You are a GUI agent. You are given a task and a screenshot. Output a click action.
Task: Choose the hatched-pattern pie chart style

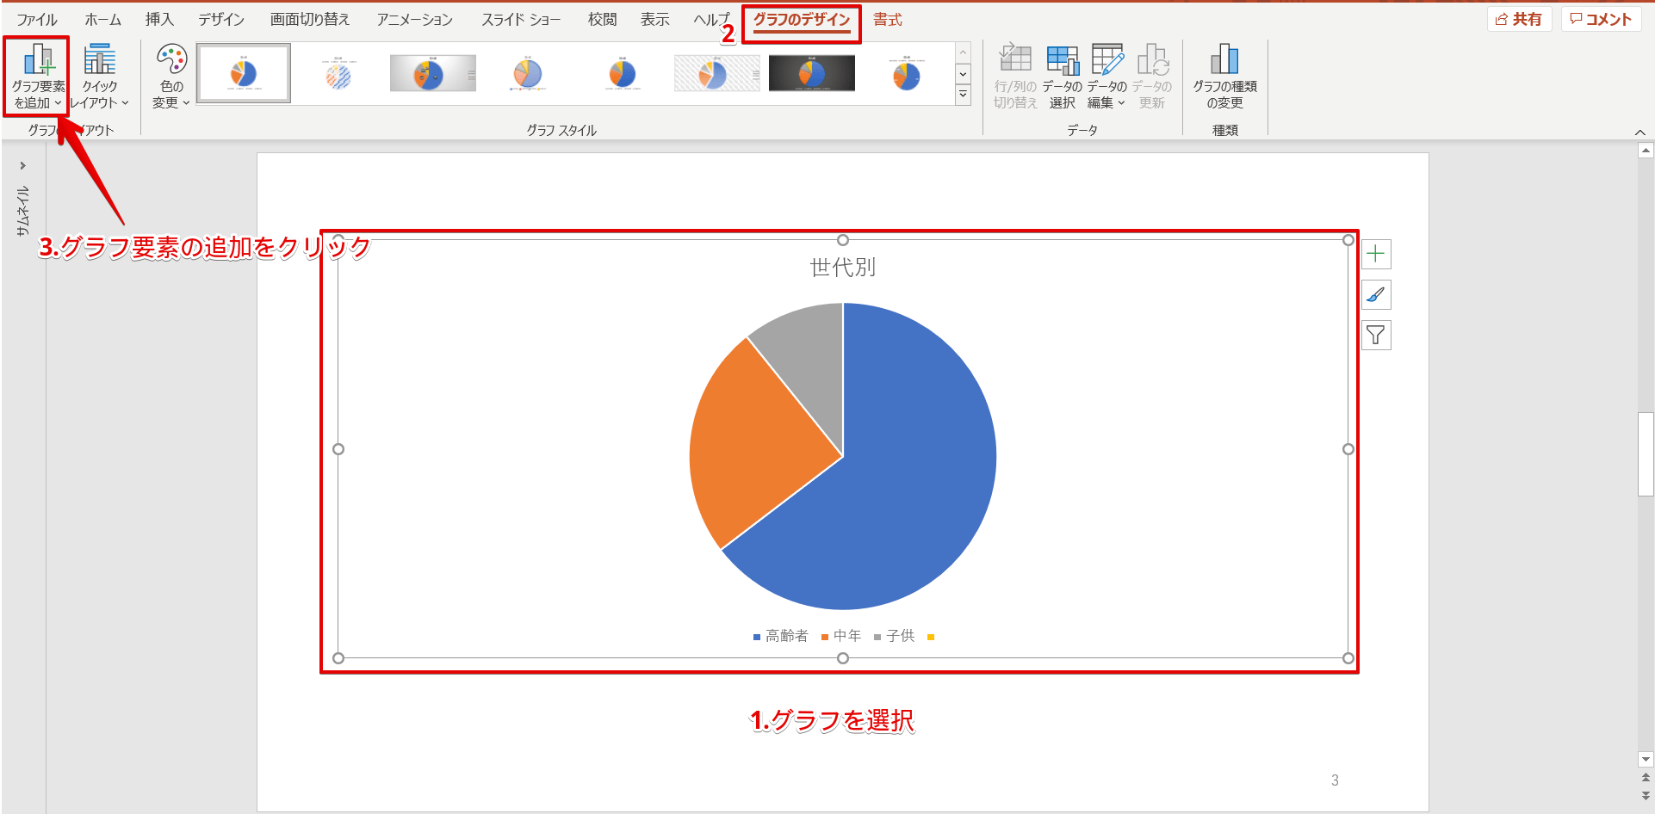pos(338,74)
